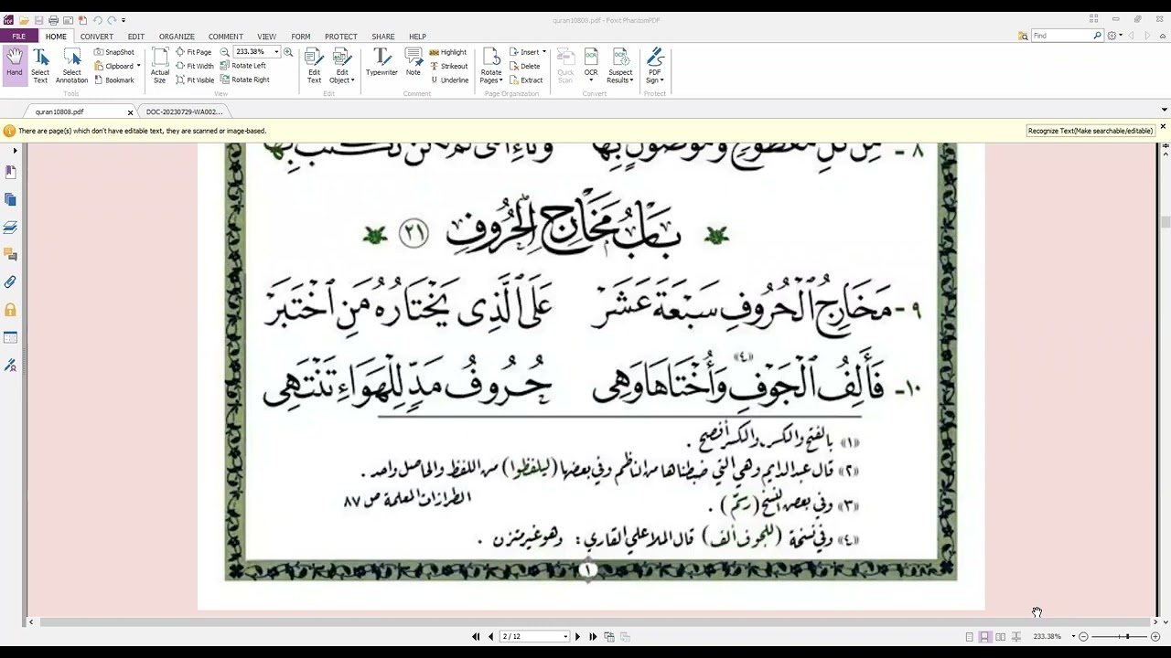Open the Edit Text tool
1171x658 pixels.
(x=314, y=66)
